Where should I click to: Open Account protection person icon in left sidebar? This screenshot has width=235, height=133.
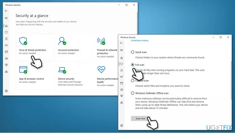pos(6,39)
